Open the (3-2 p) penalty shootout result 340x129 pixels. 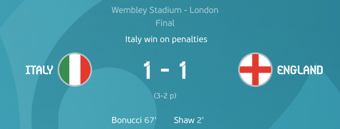[x=165, y=96]
